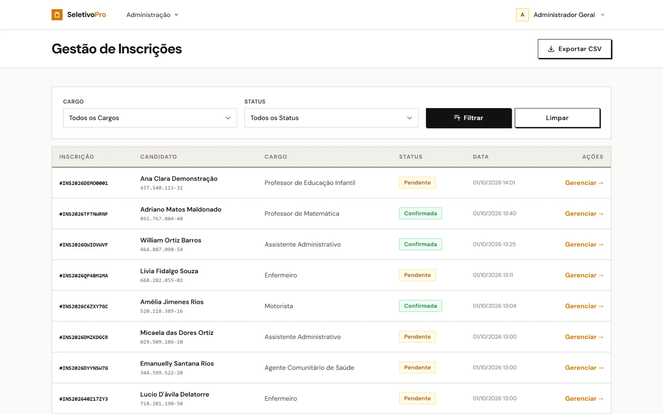Screen dimensions: 663x414
Task: Open the Administração menu
Action: pyautogui.click(x=152, y=15)
